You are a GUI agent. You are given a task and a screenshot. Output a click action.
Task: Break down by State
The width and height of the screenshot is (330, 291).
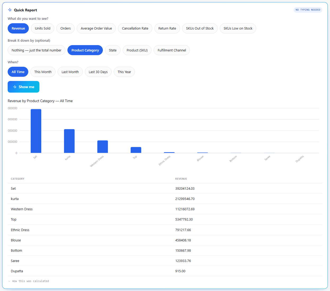(x=113, y=50)
